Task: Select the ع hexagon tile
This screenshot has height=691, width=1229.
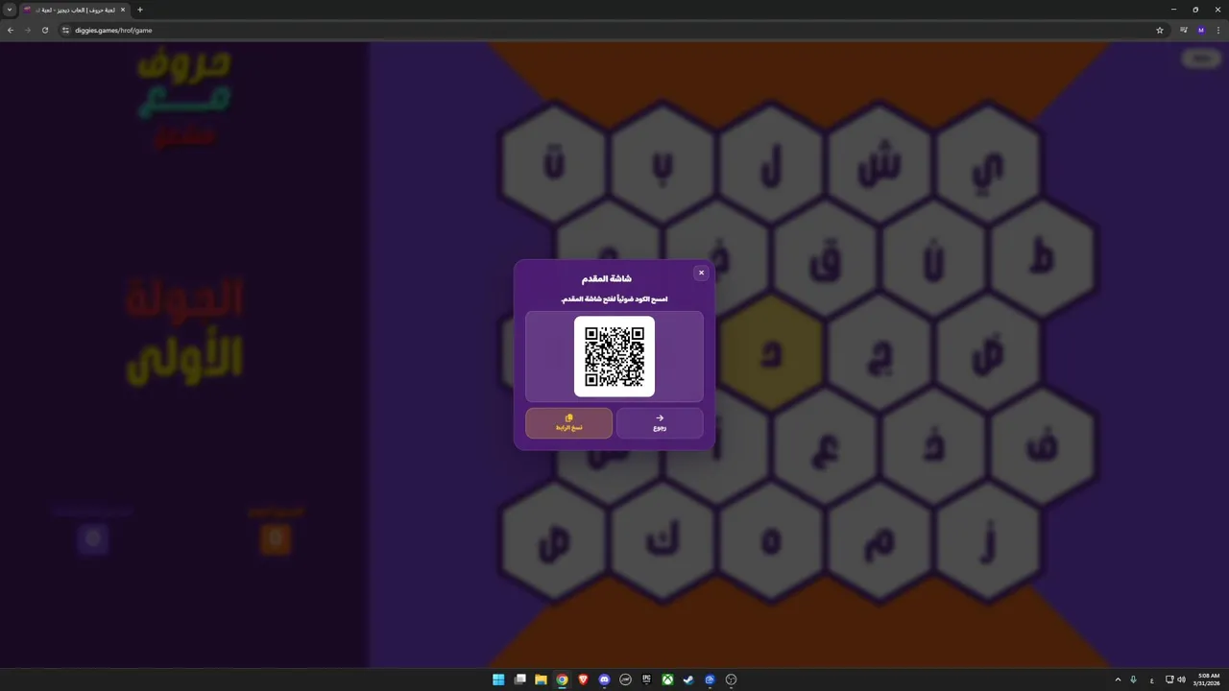Action: point(826,447)
